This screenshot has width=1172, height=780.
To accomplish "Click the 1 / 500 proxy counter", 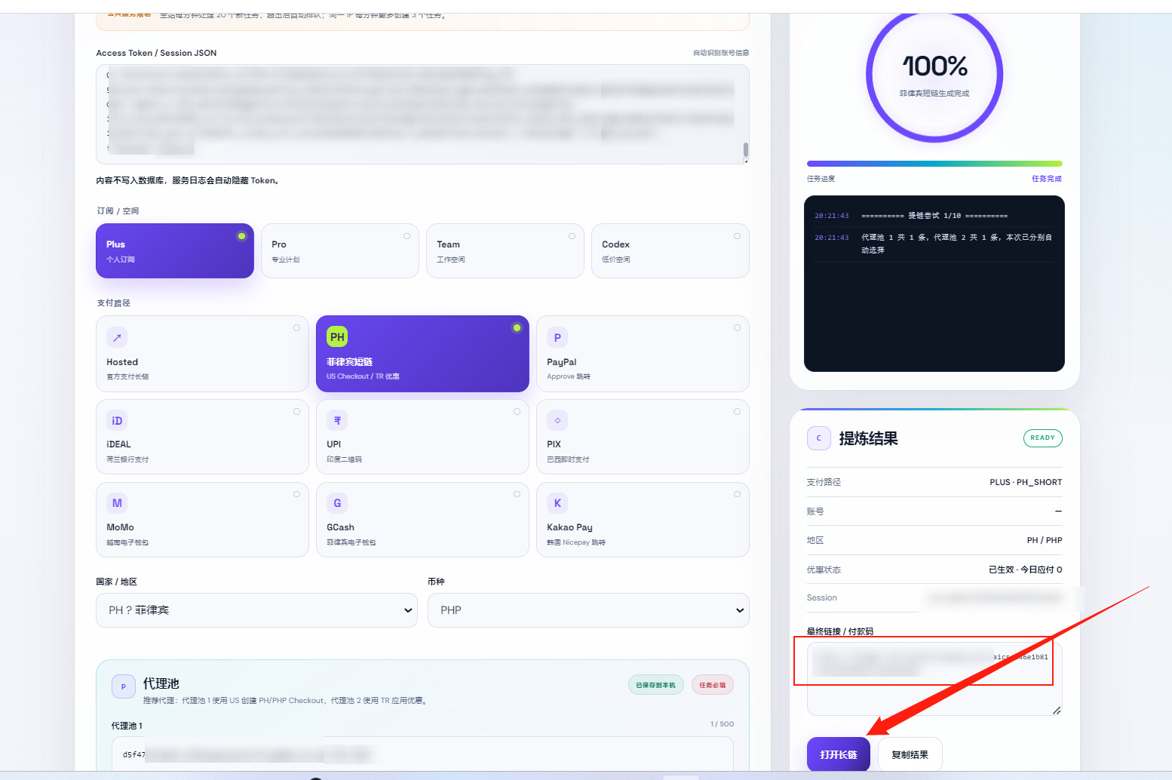I will pos(722,724).
